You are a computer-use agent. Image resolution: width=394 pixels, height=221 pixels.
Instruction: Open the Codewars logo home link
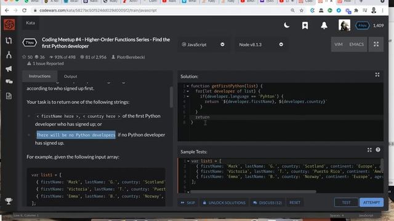coord(9,25)
